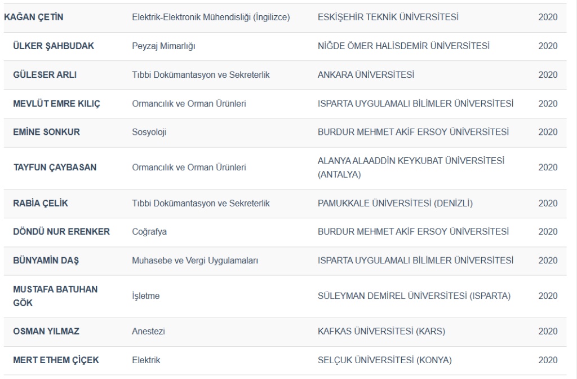Click the name KAĞAN ÇETİN

coord(34,17)
